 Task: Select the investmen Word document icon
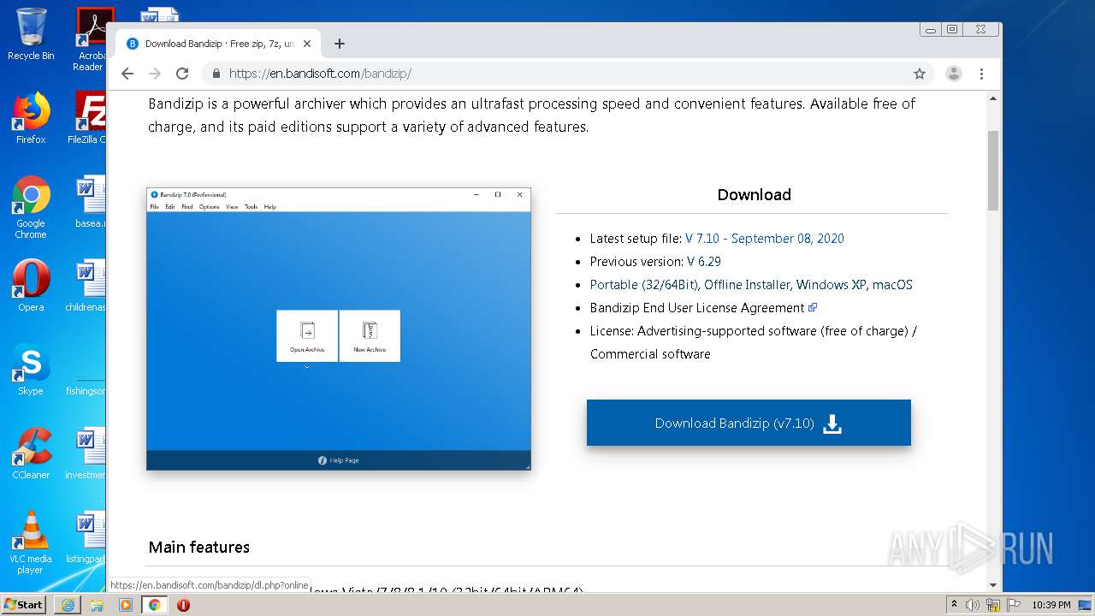(x=86, y=453)
